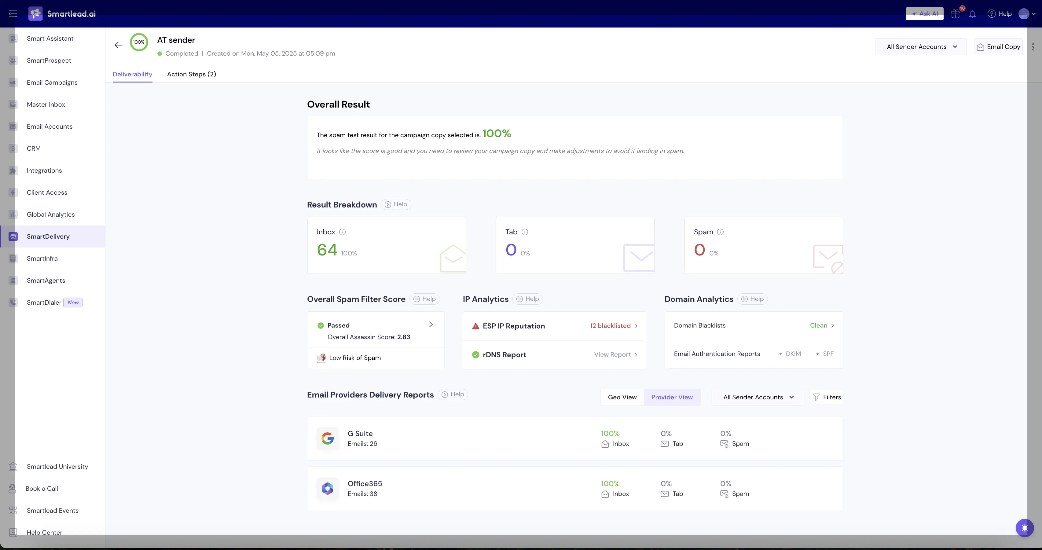Expand the top All Sender Accounts dropdown

click(921, 47)
